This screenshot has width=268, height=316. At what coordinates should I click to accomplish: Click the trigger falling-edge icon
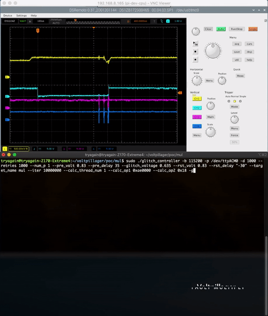161,21
